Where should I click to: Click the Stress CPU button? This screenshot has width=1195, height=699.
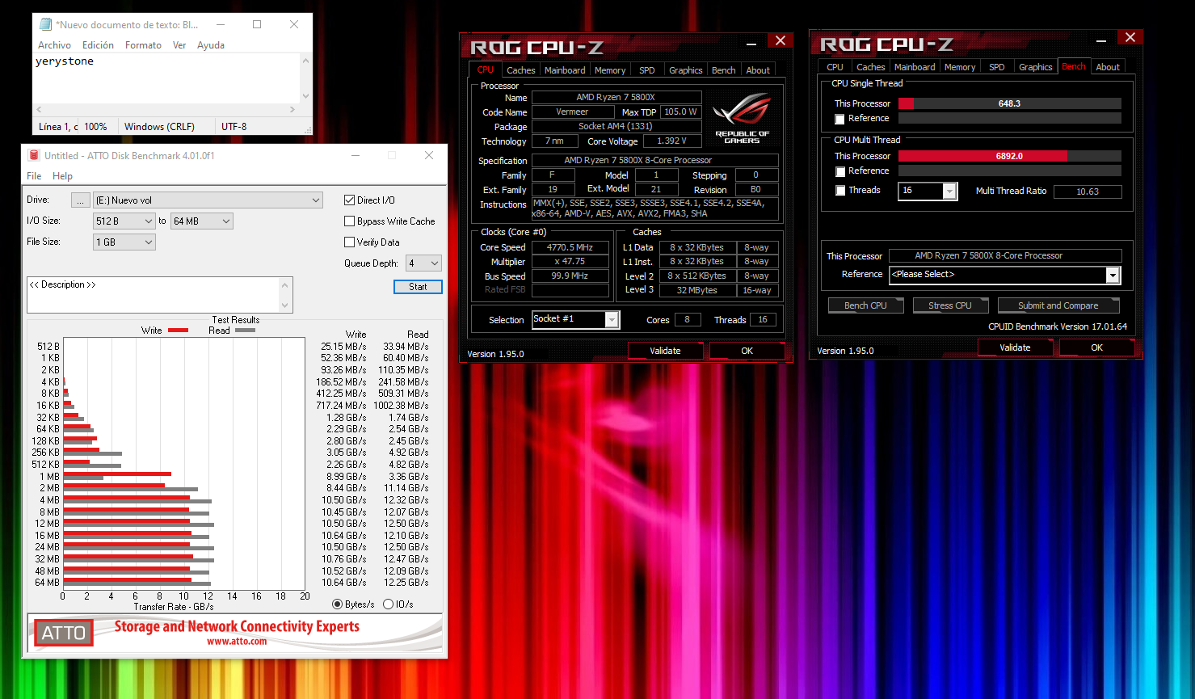(950, 305)
